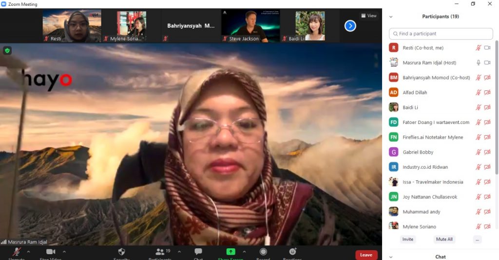The height and width of the screenshot is (260, 499).
Task: Click the green Share Screen icon
Action: pos(230,252)
